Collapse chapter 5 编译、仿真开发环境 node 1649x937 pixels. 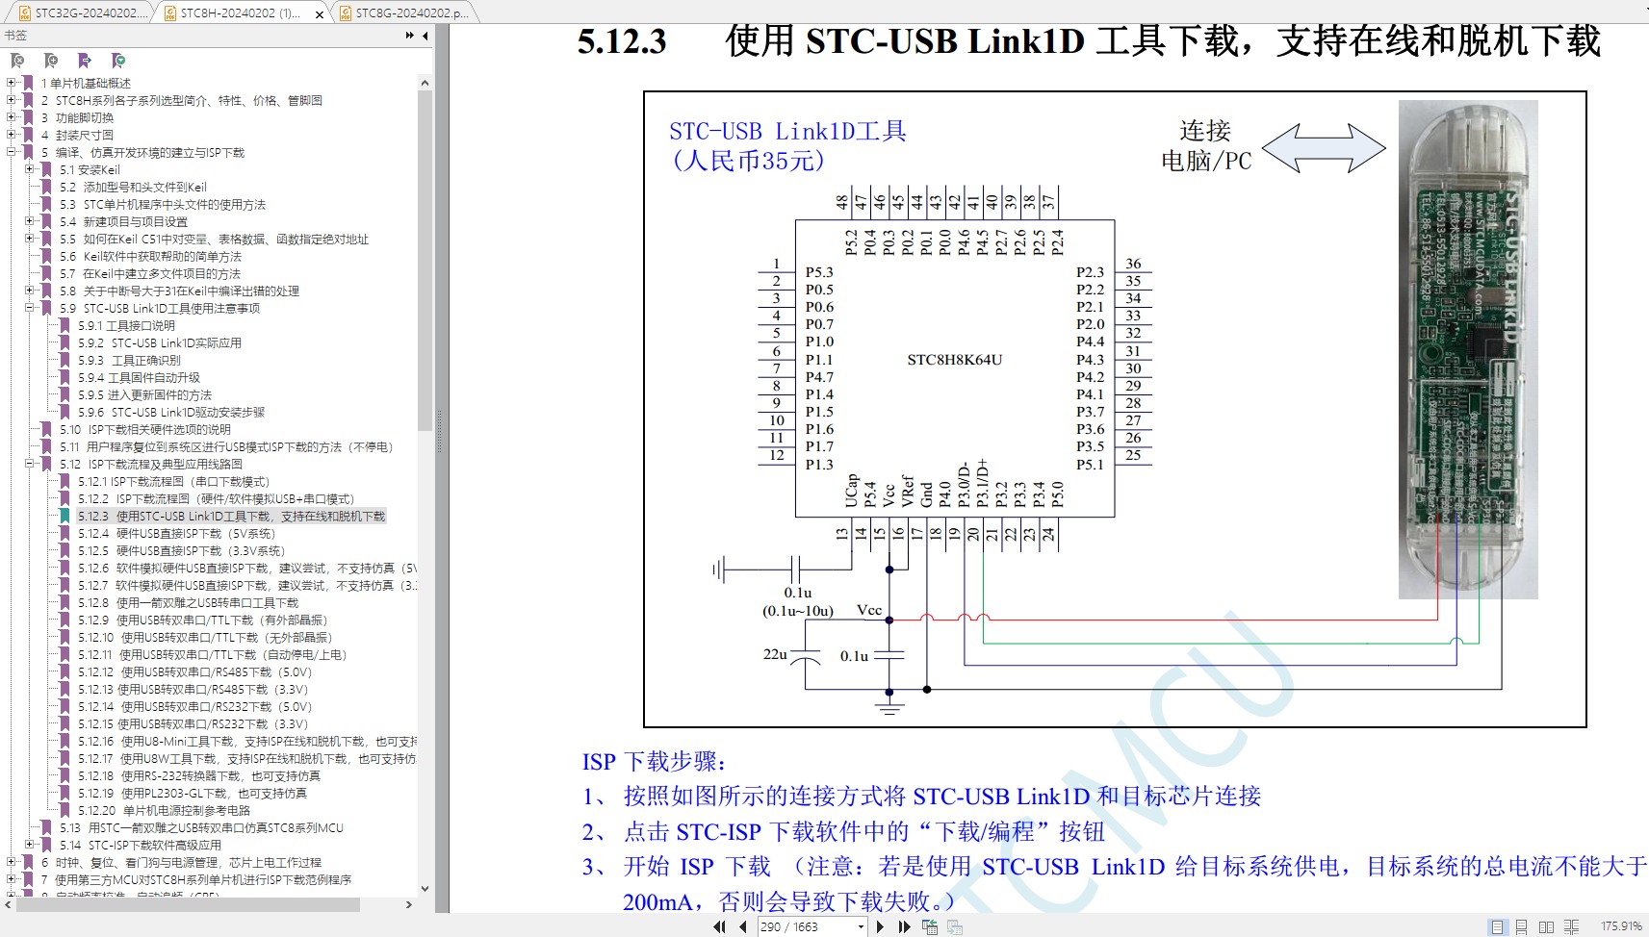coord(12,152)
